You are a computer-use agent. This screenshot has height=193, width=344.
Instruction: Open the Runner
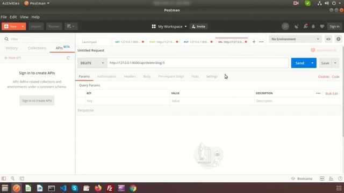pyautogui.click(x=54, y=26)
